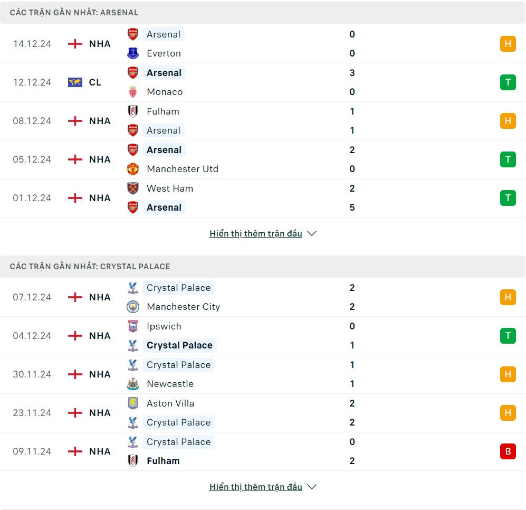This screenshot has height=510, width=526.
Task: Click the Aston Villa crest icon
Action: pos(133,403)
